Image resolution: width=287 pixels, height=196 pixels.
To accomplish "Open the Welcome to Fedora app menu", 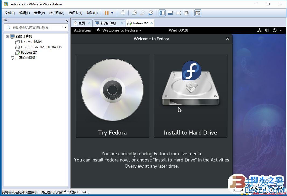I will [119, 30].
